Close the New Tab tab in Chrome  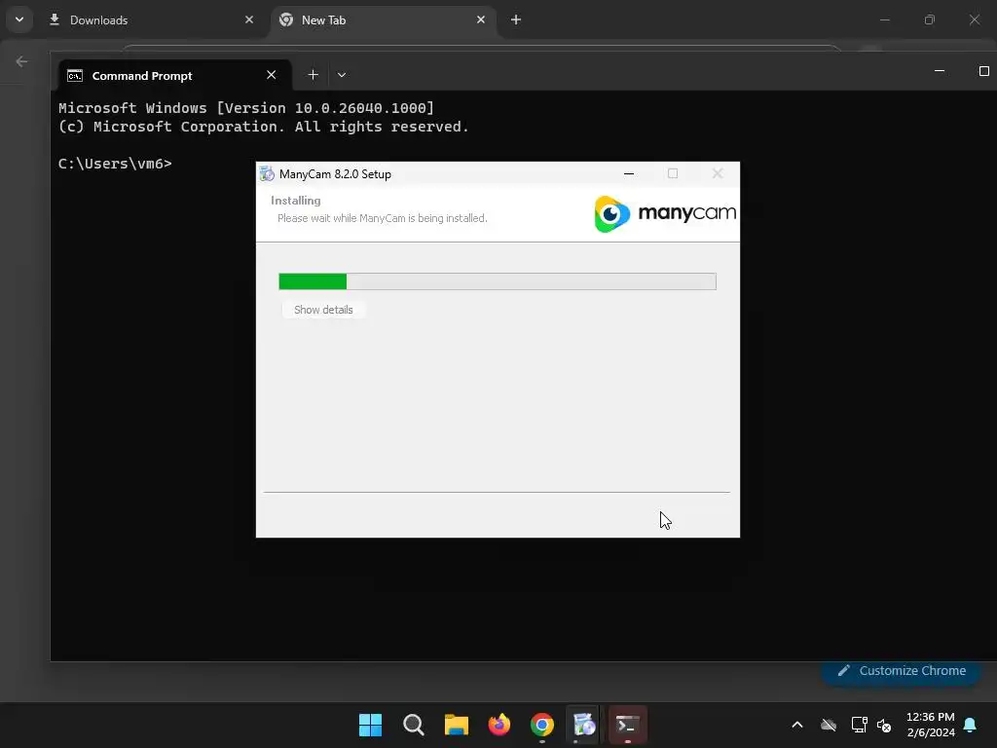[481, 19]
